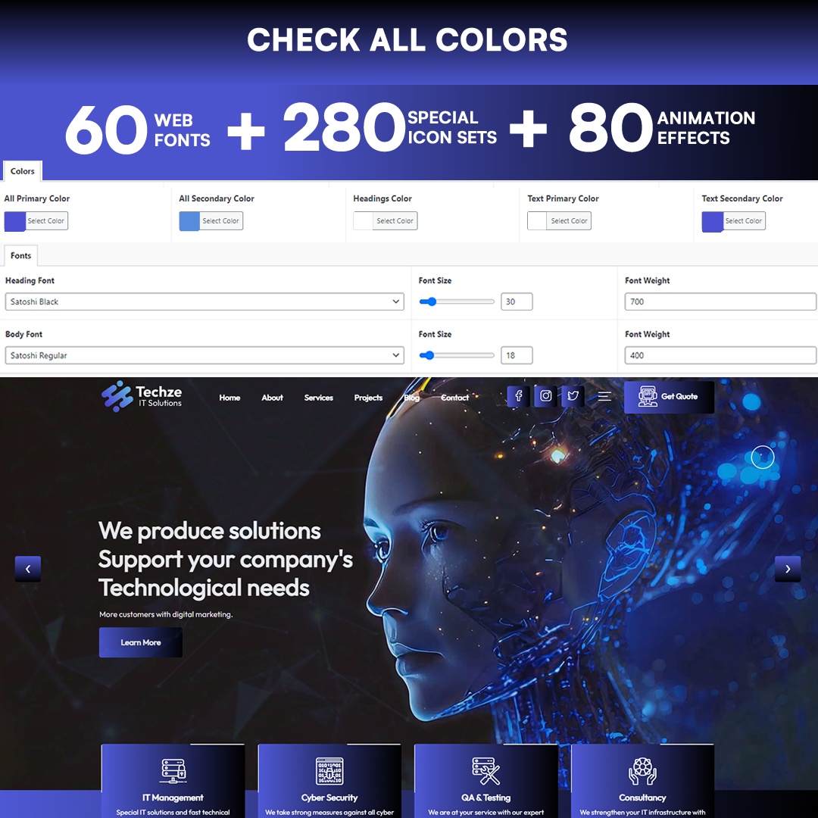Image resolution: width=818 pixels, height=818 pixels.
Task: Go to previous slide arrow
Action: pyautogui.click(x=28, y=569)
